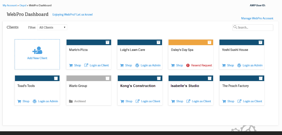Click Enjoying WebPro? Let us know! link
The height and width of the screenshot is (135, 282).
[72, 15]
